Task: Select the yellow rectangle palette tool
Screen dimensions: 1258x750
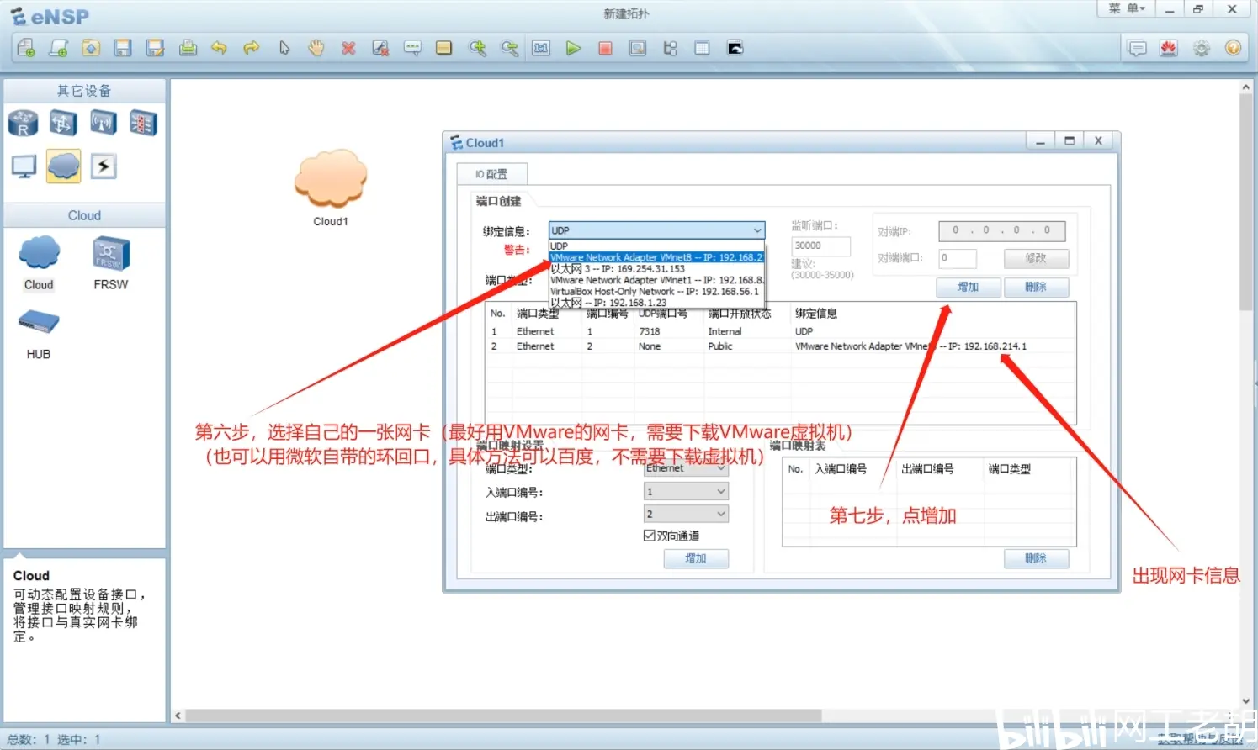Action: point(444,48)
